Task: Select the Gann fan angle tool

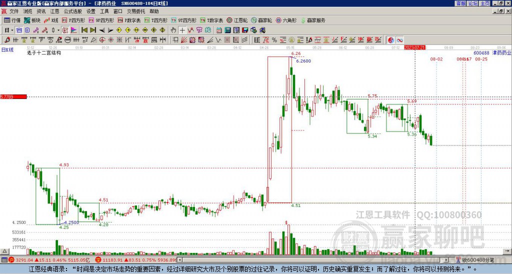Action: click(184, 40)
